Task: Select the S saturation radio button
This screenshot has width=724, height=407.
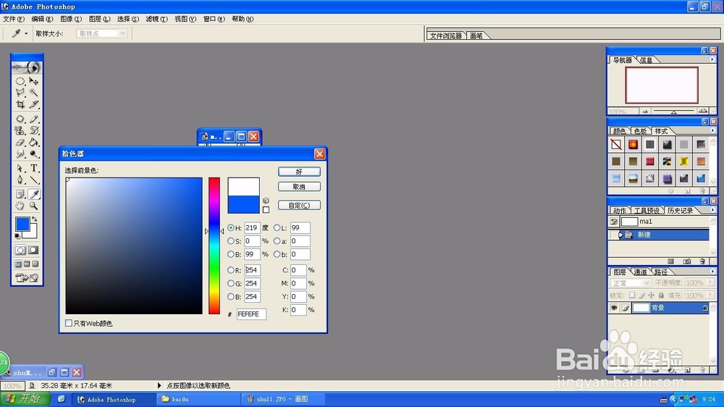Action: click(x=231, y=240)
